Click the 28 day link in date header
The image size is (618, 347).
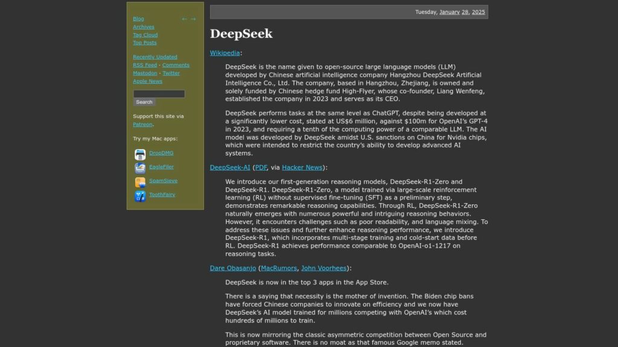(465, 12)
